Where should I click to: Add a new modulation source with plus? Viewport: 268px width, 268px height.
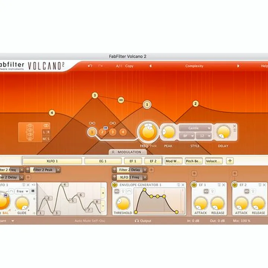(x=230, y=161)
